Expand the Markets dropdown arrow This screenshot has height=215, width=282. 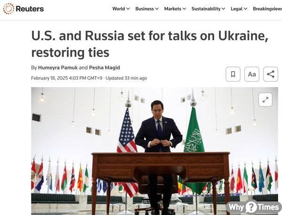184,8
